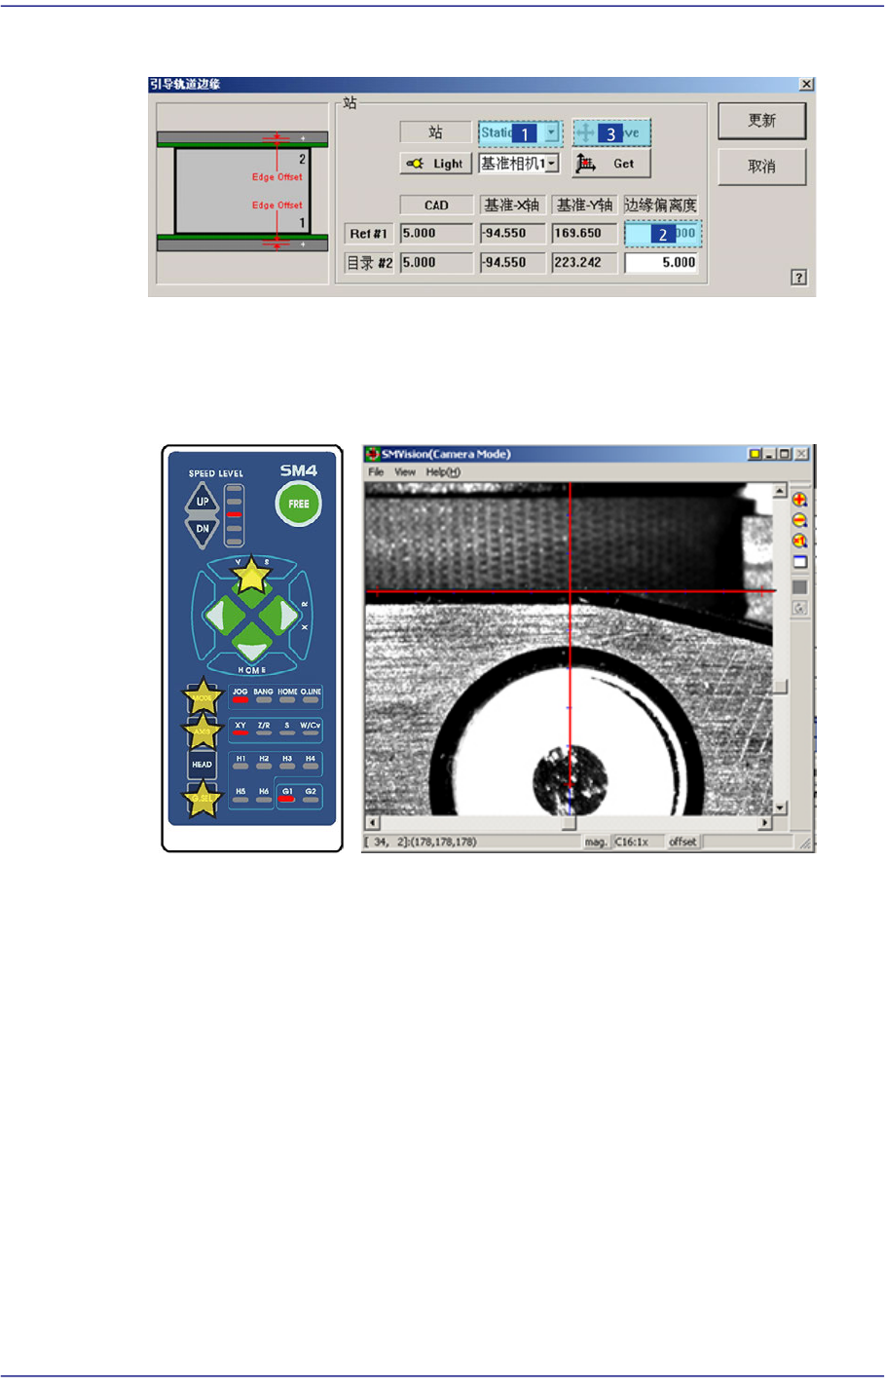Click the 目录 #2 edge offset field 5.000
The height and width of the screenshot is (1387, 885).
point(662,263)
